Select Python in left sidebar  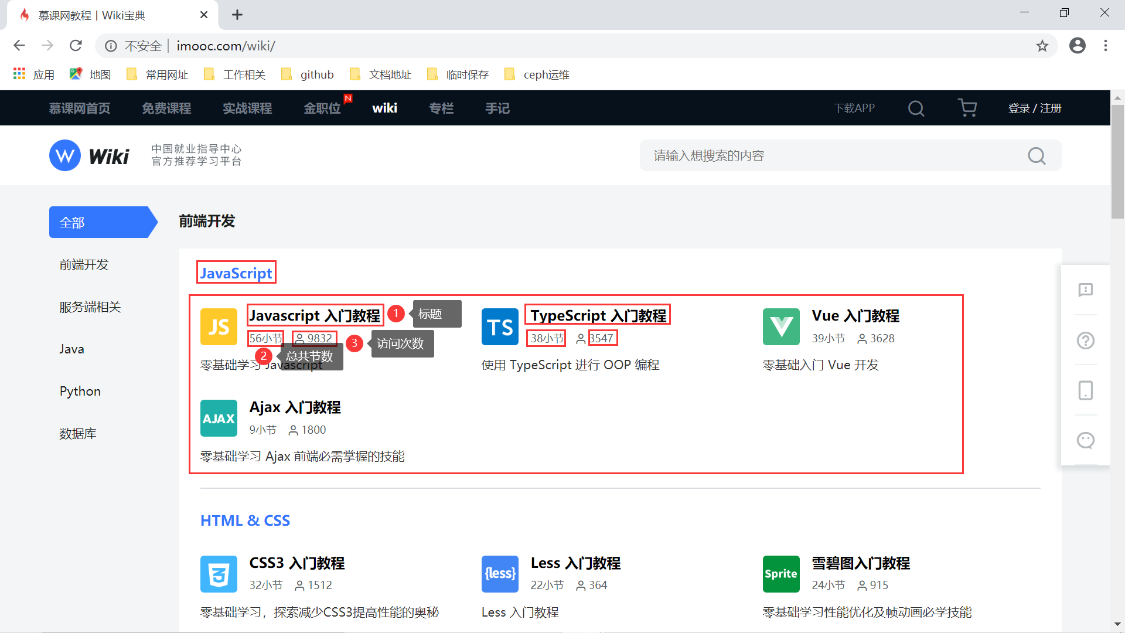[x=80, y=392]
